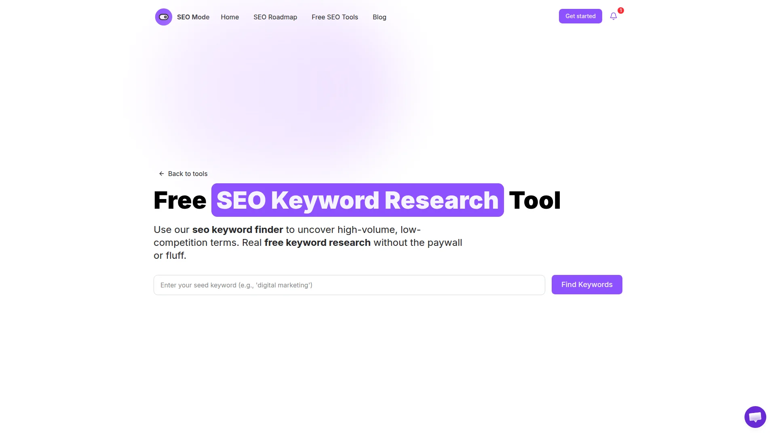The width and height of the screenshot is (776, 436).
Task: Follow the Back to tools link
Action: click(188, 174)
